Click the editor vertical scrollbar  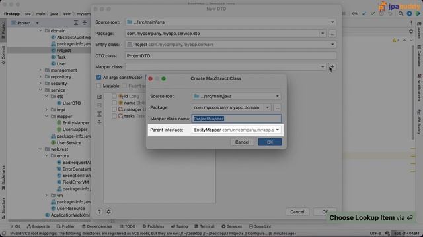(x=412, y=93)
